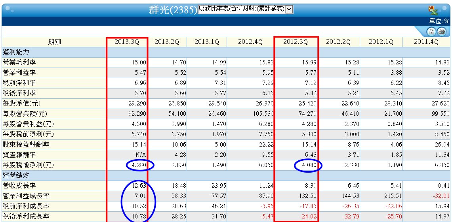Click the 4.080 EPS value for 2012.3Q
Screen dimensions: 452x222
click(x=309, y=166)
